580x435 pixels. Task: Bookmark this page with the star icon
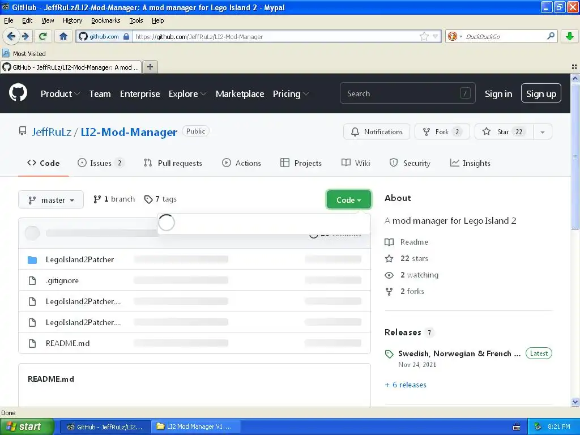(x=424, y=36)
